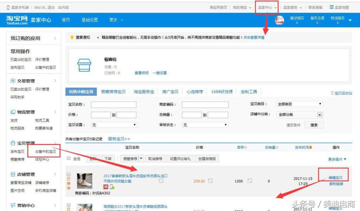Viewport: 360px width, 211px height.
Task: Select the checkbox for the second product row
Action: click(69, 205)
